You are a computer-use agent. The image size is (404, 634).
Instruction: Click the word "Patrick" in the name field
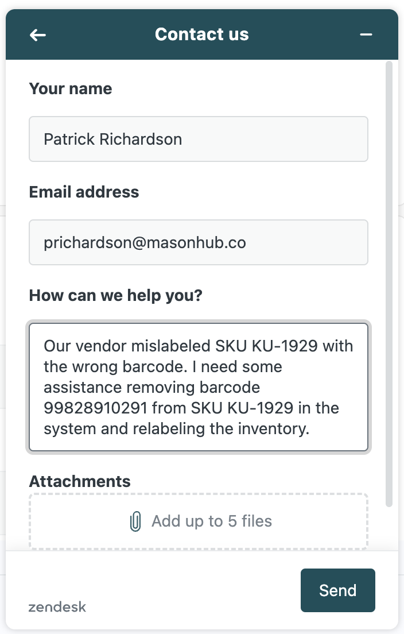[x=69, y=139]
